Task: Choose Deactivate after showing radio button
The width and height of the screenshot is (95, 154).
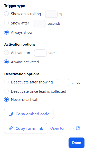Action: [6, 82]
